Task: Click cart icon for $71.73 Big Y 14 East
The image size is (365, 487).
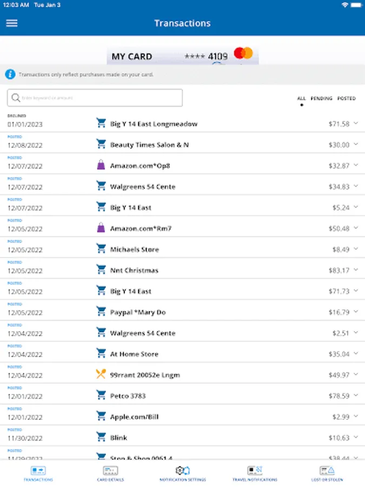Action: point(101,291)
